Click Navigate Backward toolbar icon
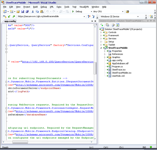157x150 pixels. (61, 12)
